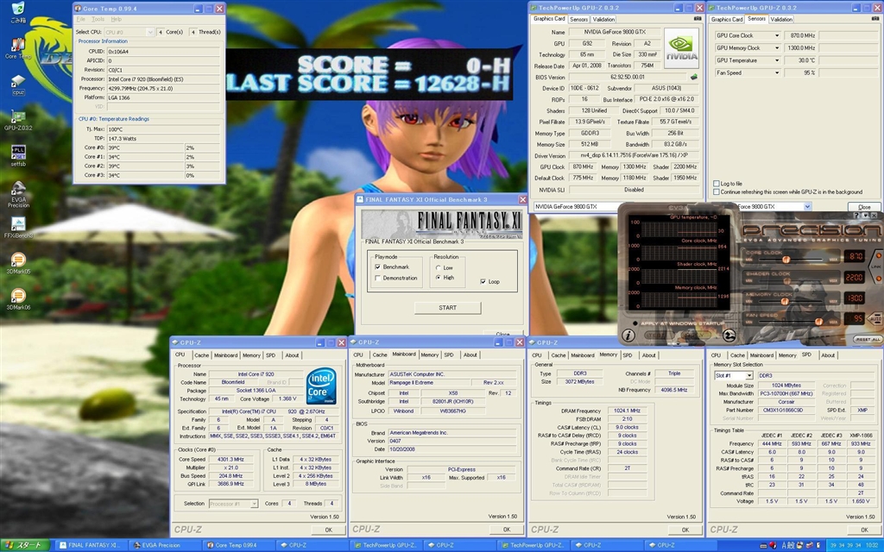
Task: Open the EVGA Precision information button
Action: tap(628, 336)
